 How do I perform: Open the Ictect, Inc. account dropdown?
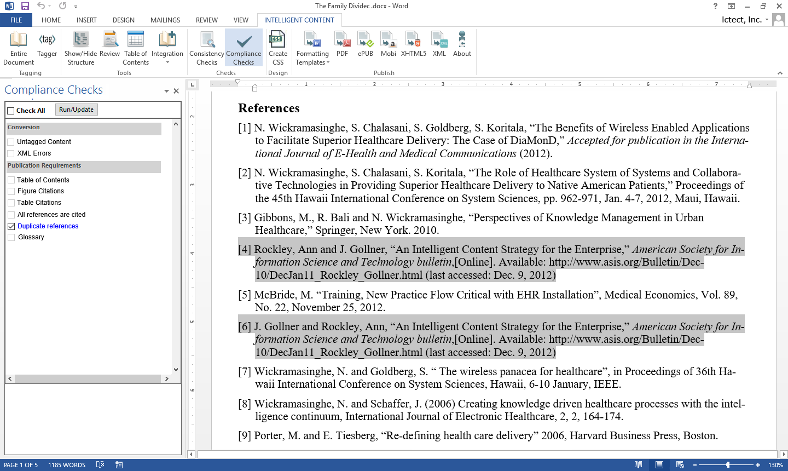(745, 20)
